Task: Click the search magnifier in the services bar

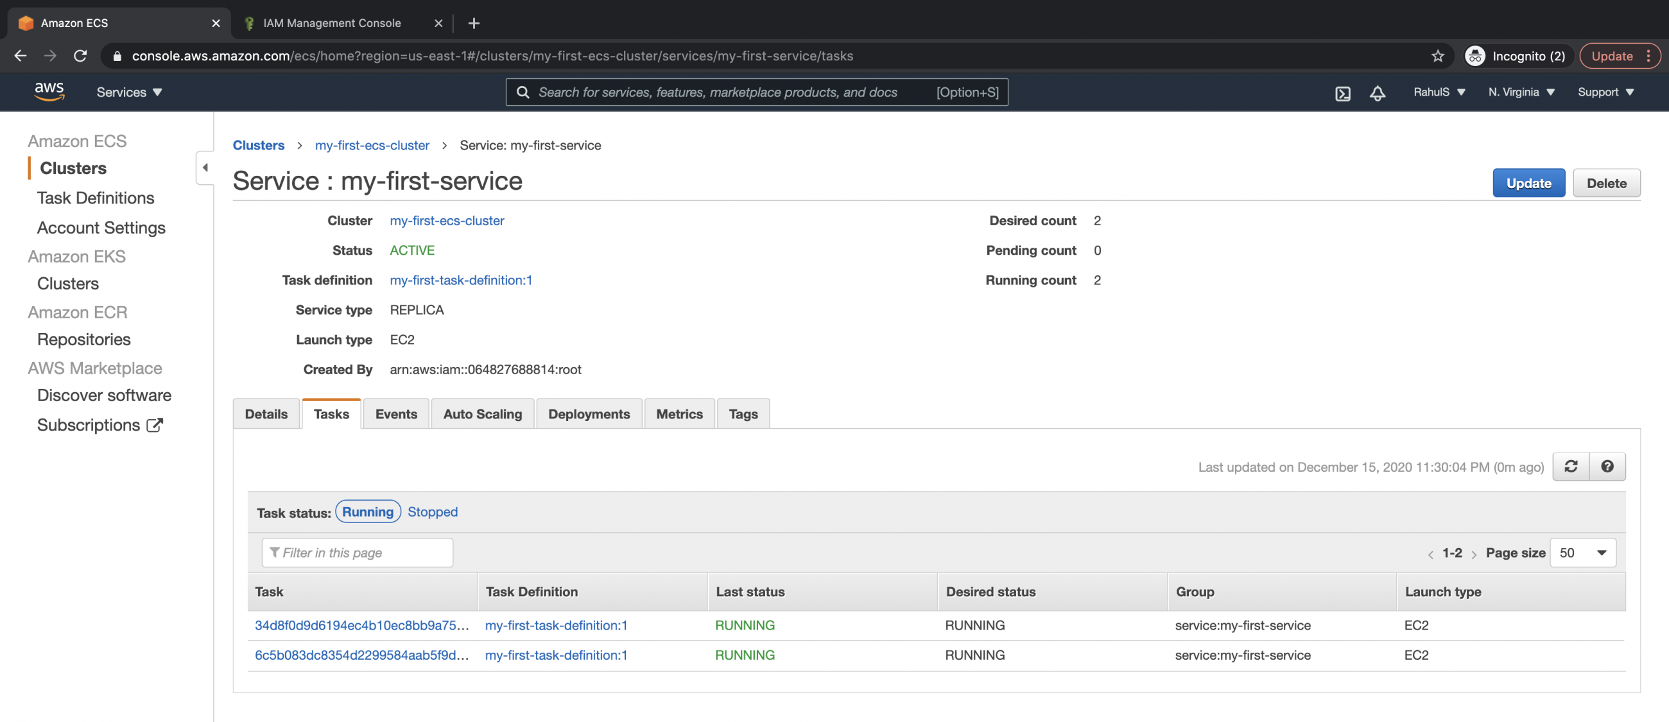Action: click(x=523, y=92)
